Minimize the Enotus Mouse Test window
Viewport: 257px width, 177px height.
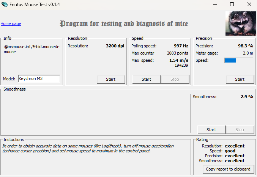215,5
